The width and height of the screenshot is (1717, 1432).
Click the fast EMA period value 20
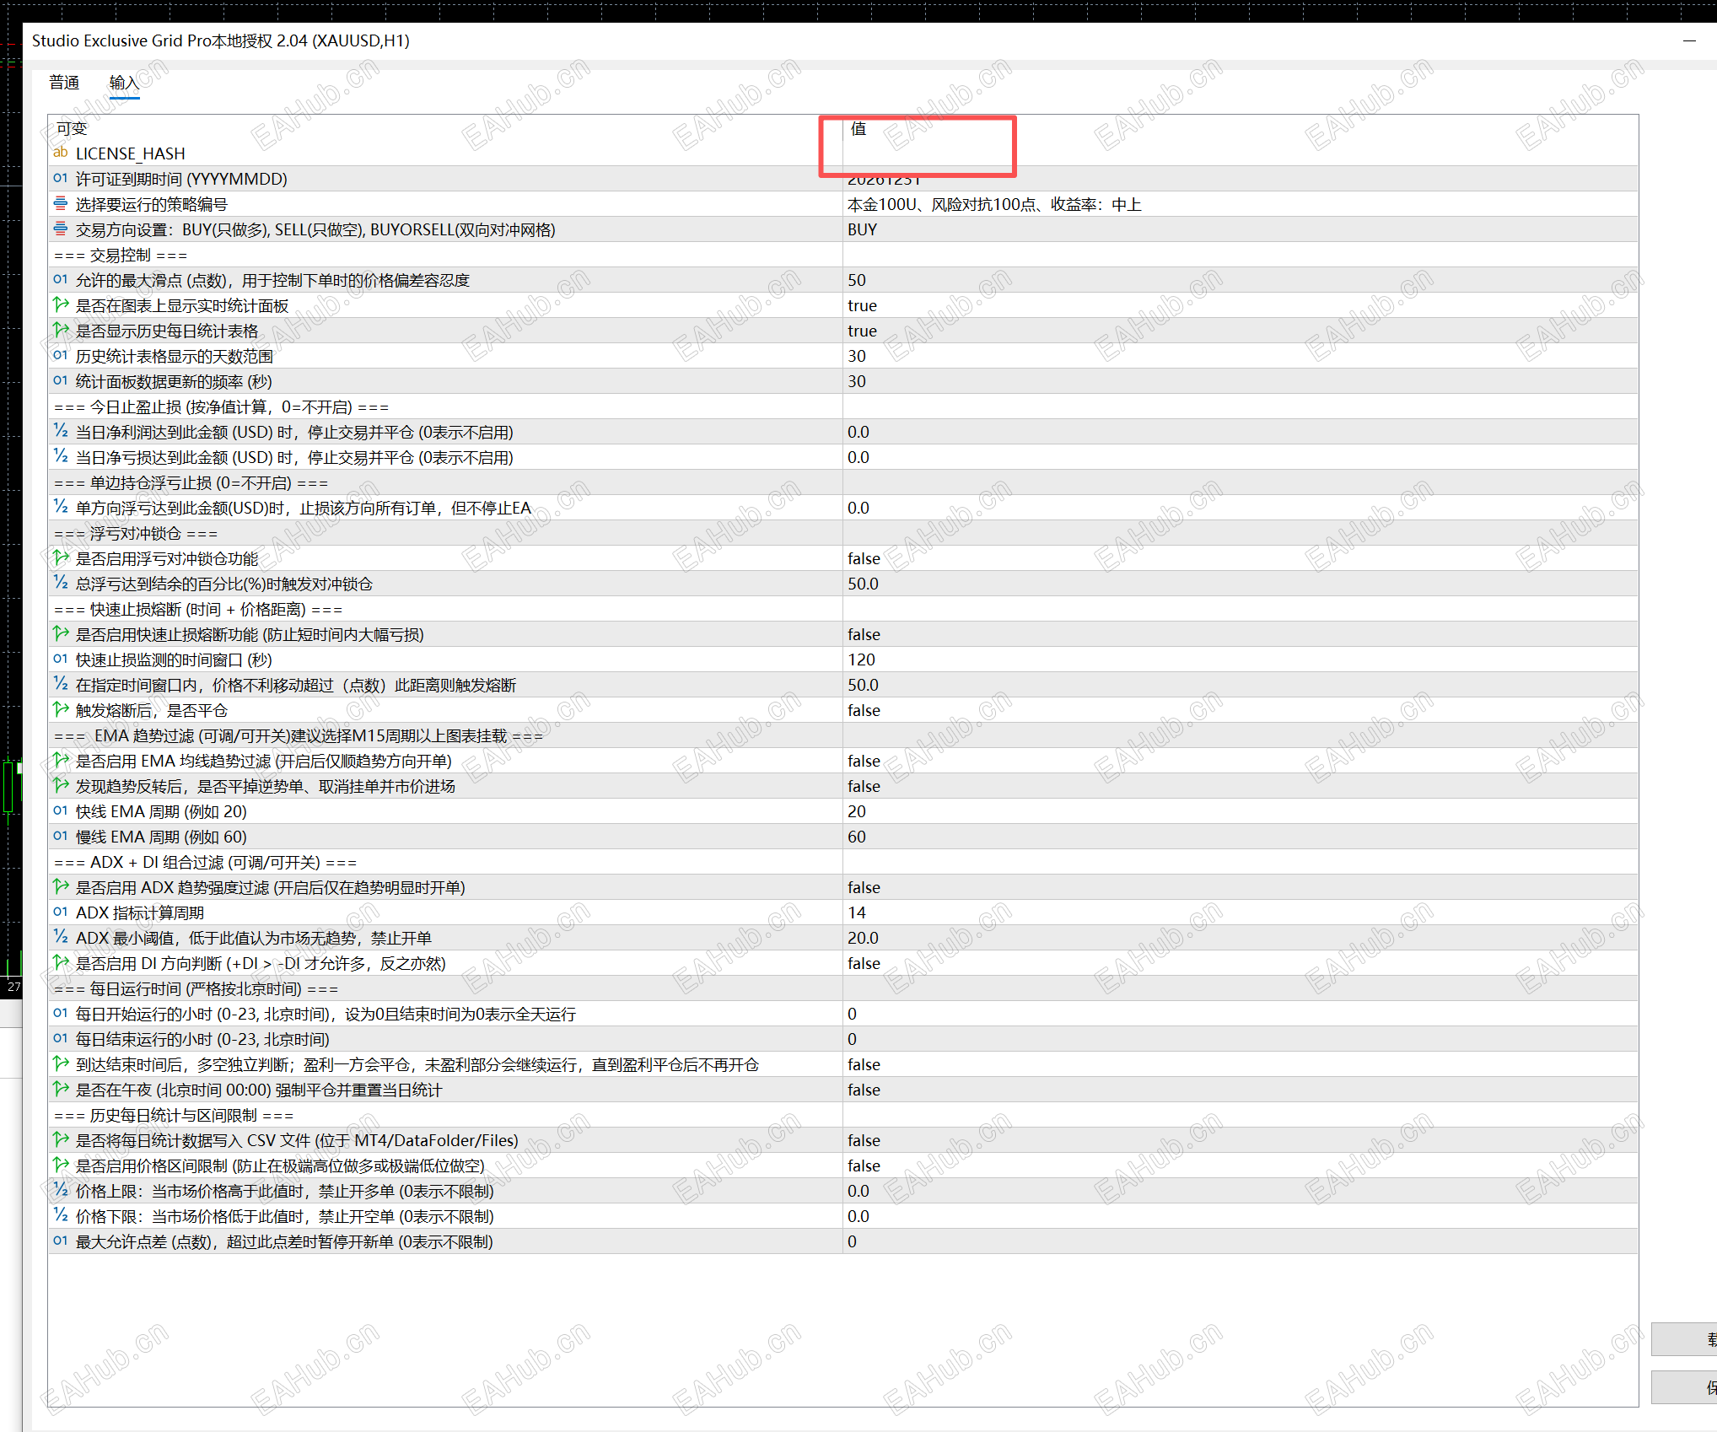point(857,811)
